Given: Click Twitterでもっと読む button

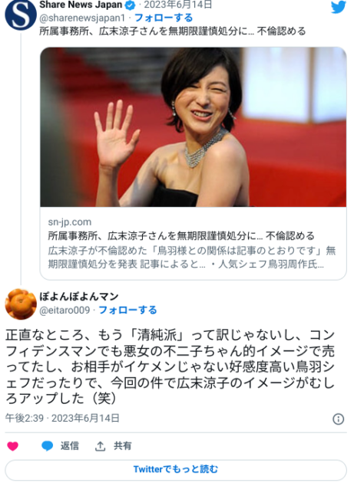Looking at the screenshot, I should point(176,469).
